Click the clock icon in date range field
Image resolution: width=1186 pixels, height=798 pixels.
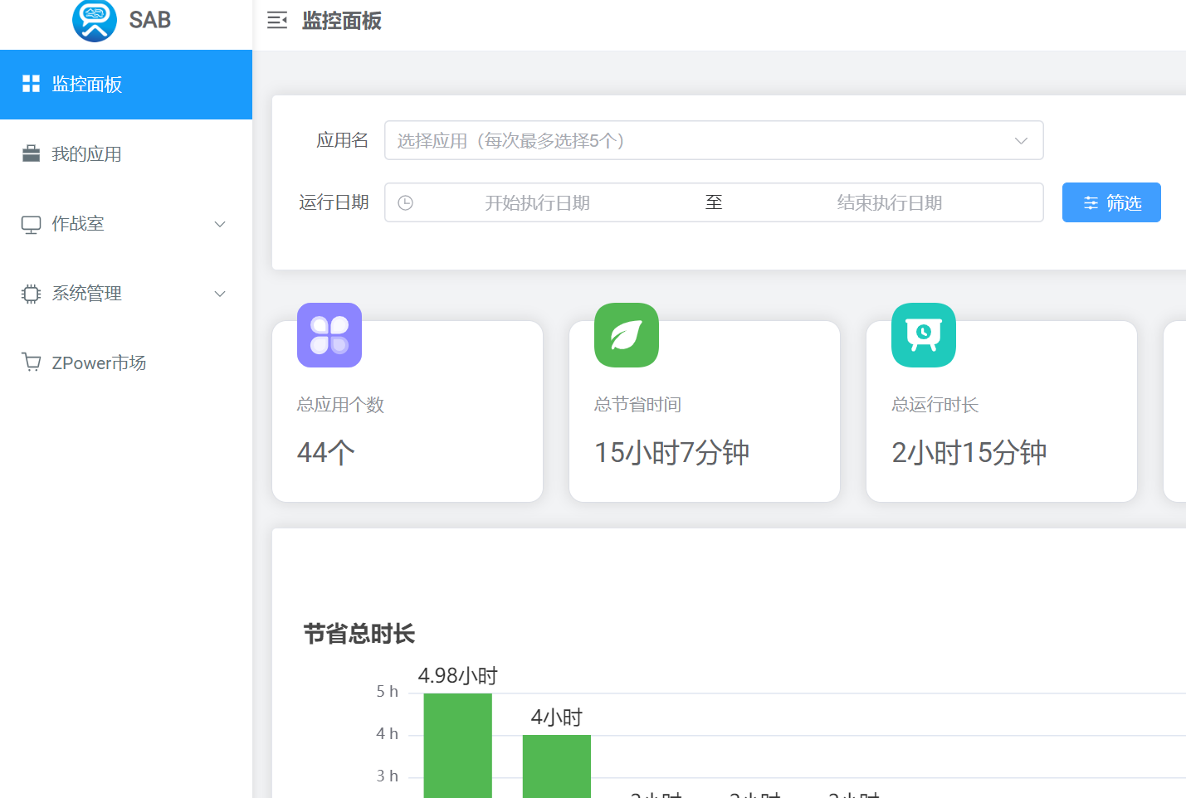pyautogui.click(x=405, y=203)
